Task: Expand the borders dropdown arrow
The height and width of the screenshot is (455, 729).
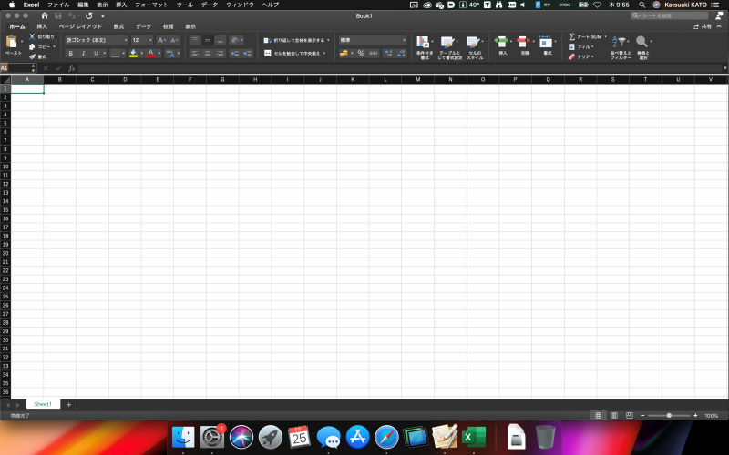Action: coord(124,54)
